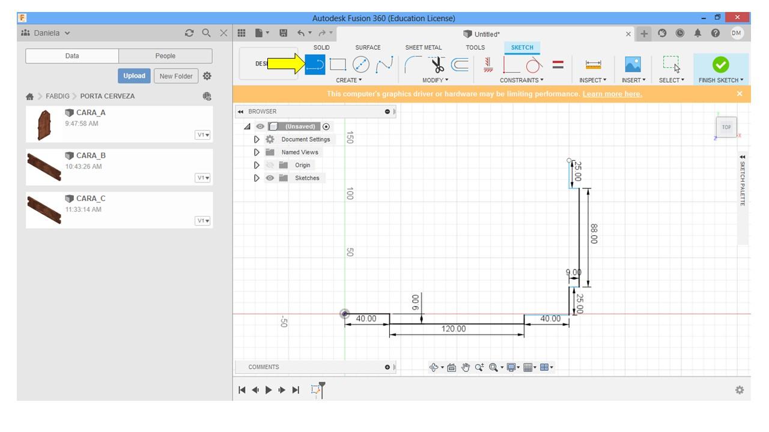769x432 pixels.
Task: Switch to the SOLID tab
Action: (321, 47)
